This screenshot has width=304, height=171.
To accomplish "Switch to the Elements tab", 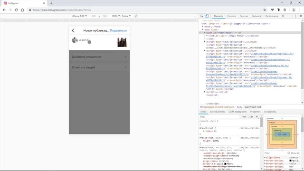I will (218, 16).
